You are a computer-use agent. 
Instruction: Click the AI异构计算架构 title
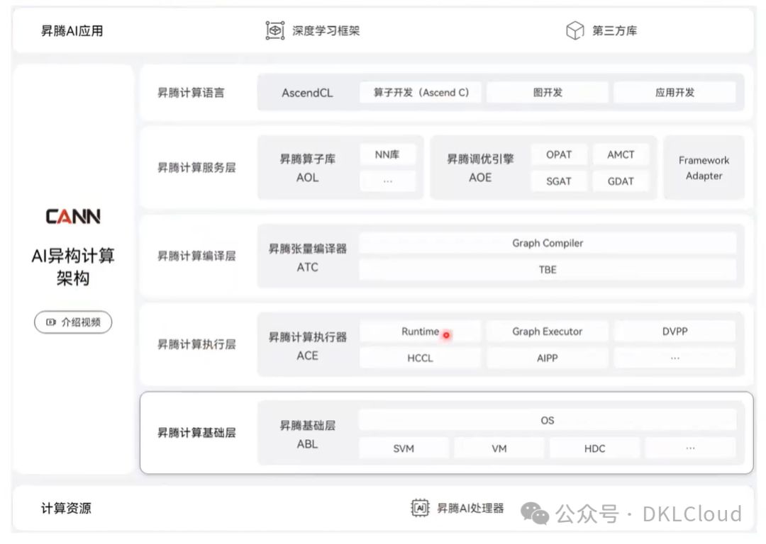[x=73, y=266]
